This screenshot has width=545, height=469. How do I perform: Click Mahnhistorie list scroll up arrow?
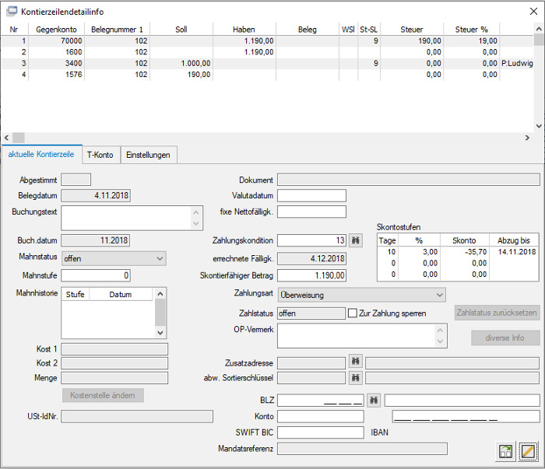pos(160,294)
